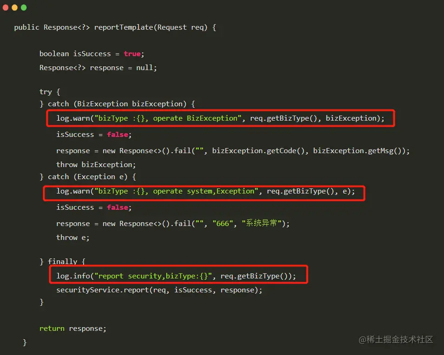
Task: Click the response line containing "666"
Action: tap(173, 224)
